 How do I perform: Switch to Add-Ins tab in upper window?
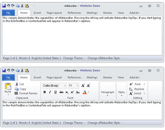pyautogui.click(x=134, y=13)
